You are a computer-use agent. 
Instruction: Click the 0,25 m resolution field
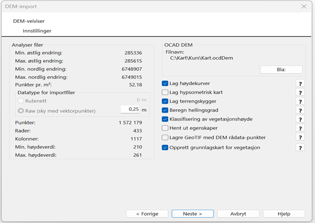click(x=130, y=109)
